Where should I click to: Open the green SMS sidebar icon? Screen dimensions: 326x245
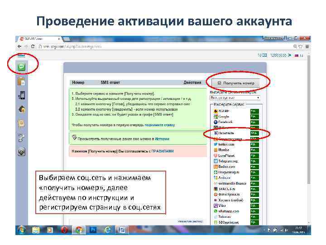21,67
